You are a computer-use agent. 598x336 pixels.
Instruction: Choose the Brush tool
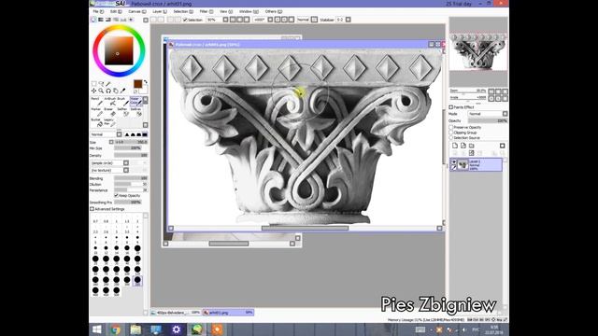123,102
